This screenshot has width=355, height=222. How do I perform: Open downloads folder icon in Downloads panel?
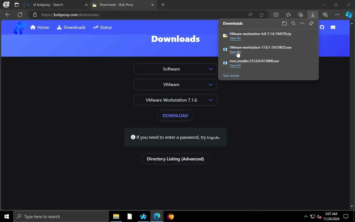pos(284,23)
